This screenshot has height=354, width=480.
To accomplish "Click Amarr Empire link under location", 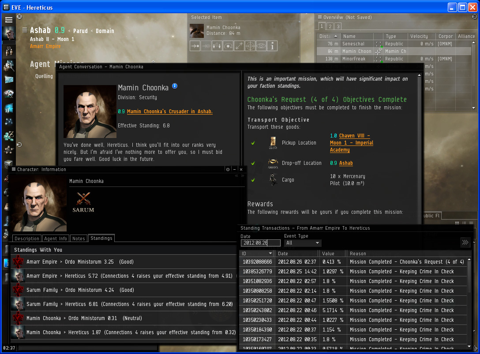I will click(45, 46).
